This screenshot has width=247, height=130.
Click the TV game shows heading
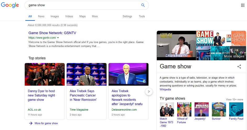coord(172,98)
